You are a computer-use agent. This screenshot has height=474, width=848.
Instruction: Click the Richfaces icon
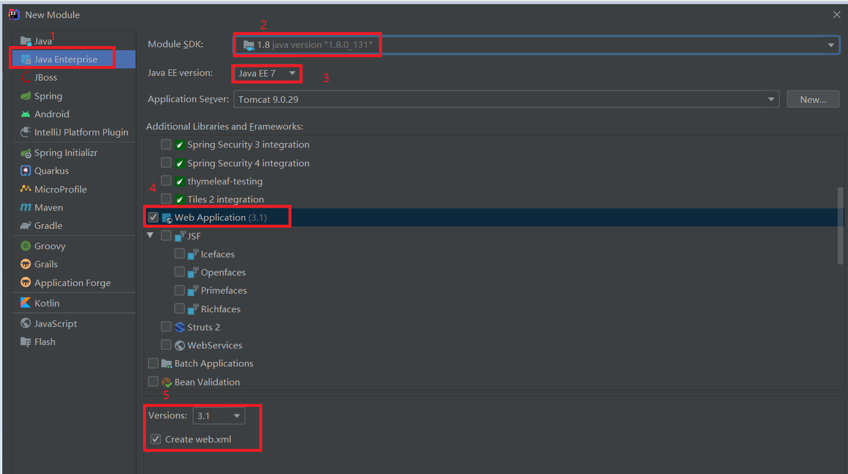click(x=193, y=309)
